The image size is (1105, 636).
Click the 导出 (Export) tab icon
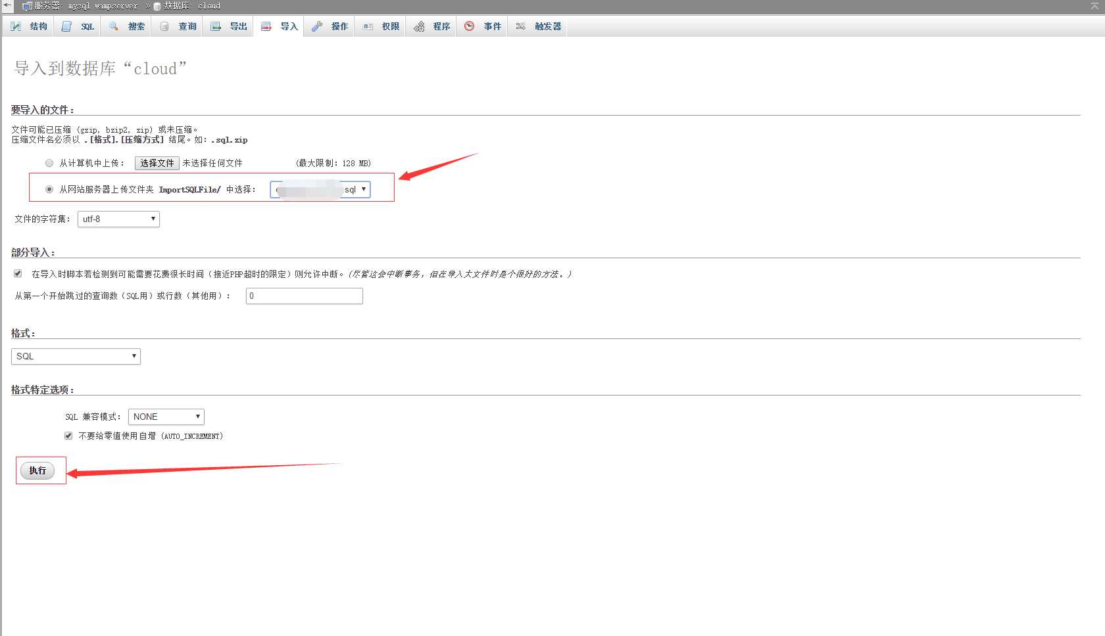(x=216, y=26)
